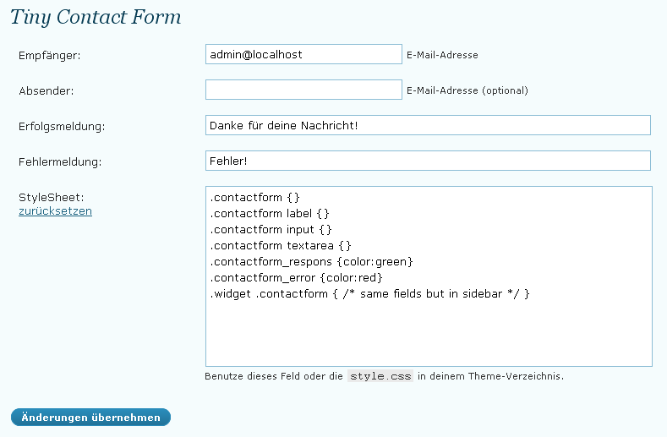Focus the empty Absender input field
The image size is (667, 437).
click(303, 90)
